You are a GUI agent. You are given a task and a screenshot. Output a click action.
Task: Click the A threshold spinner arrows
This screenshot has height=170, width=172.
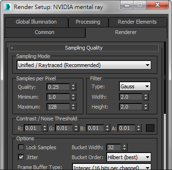point(139,128)
